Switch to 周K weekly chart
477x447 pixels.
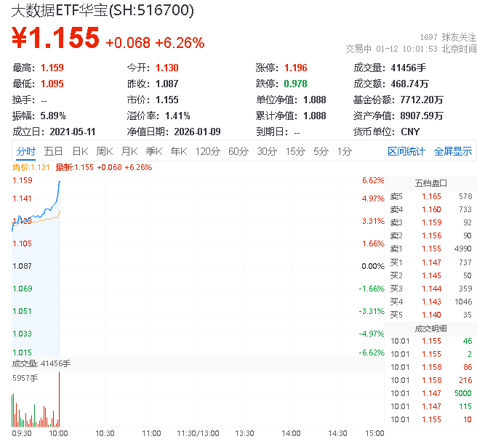105,151
